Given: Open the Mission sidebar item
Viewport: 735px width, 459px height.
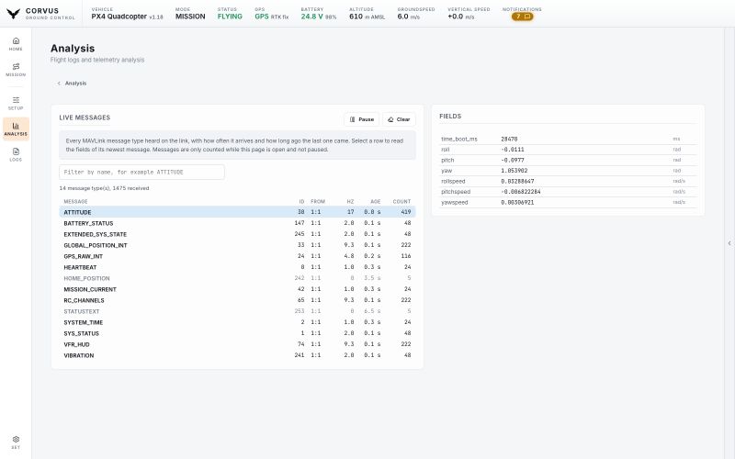Looking at the screenshot, I should (x=16, y=70).
